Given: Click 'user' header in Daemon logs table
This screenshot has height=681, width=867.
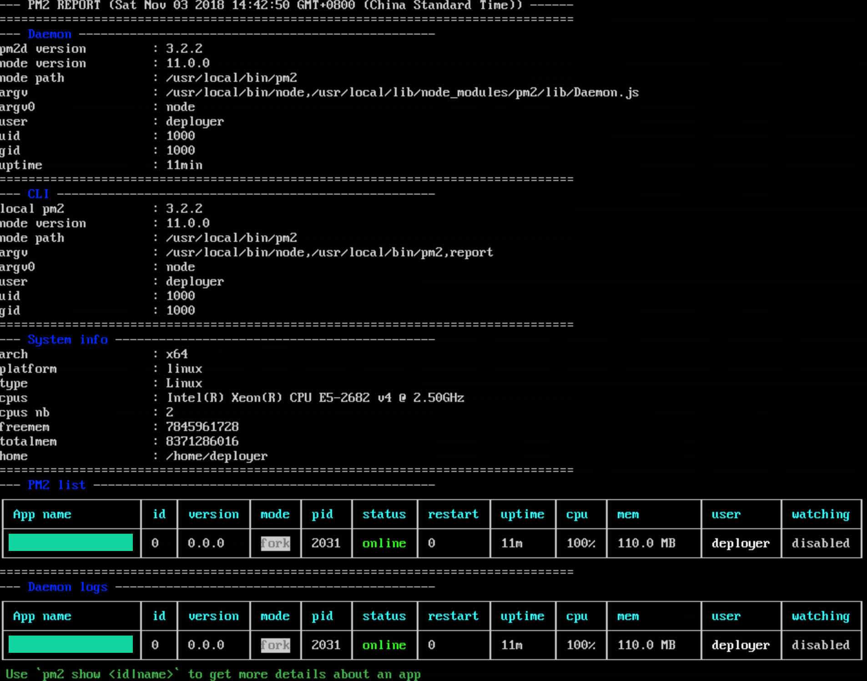Looking at the screenshot, I should pos(726,616).
